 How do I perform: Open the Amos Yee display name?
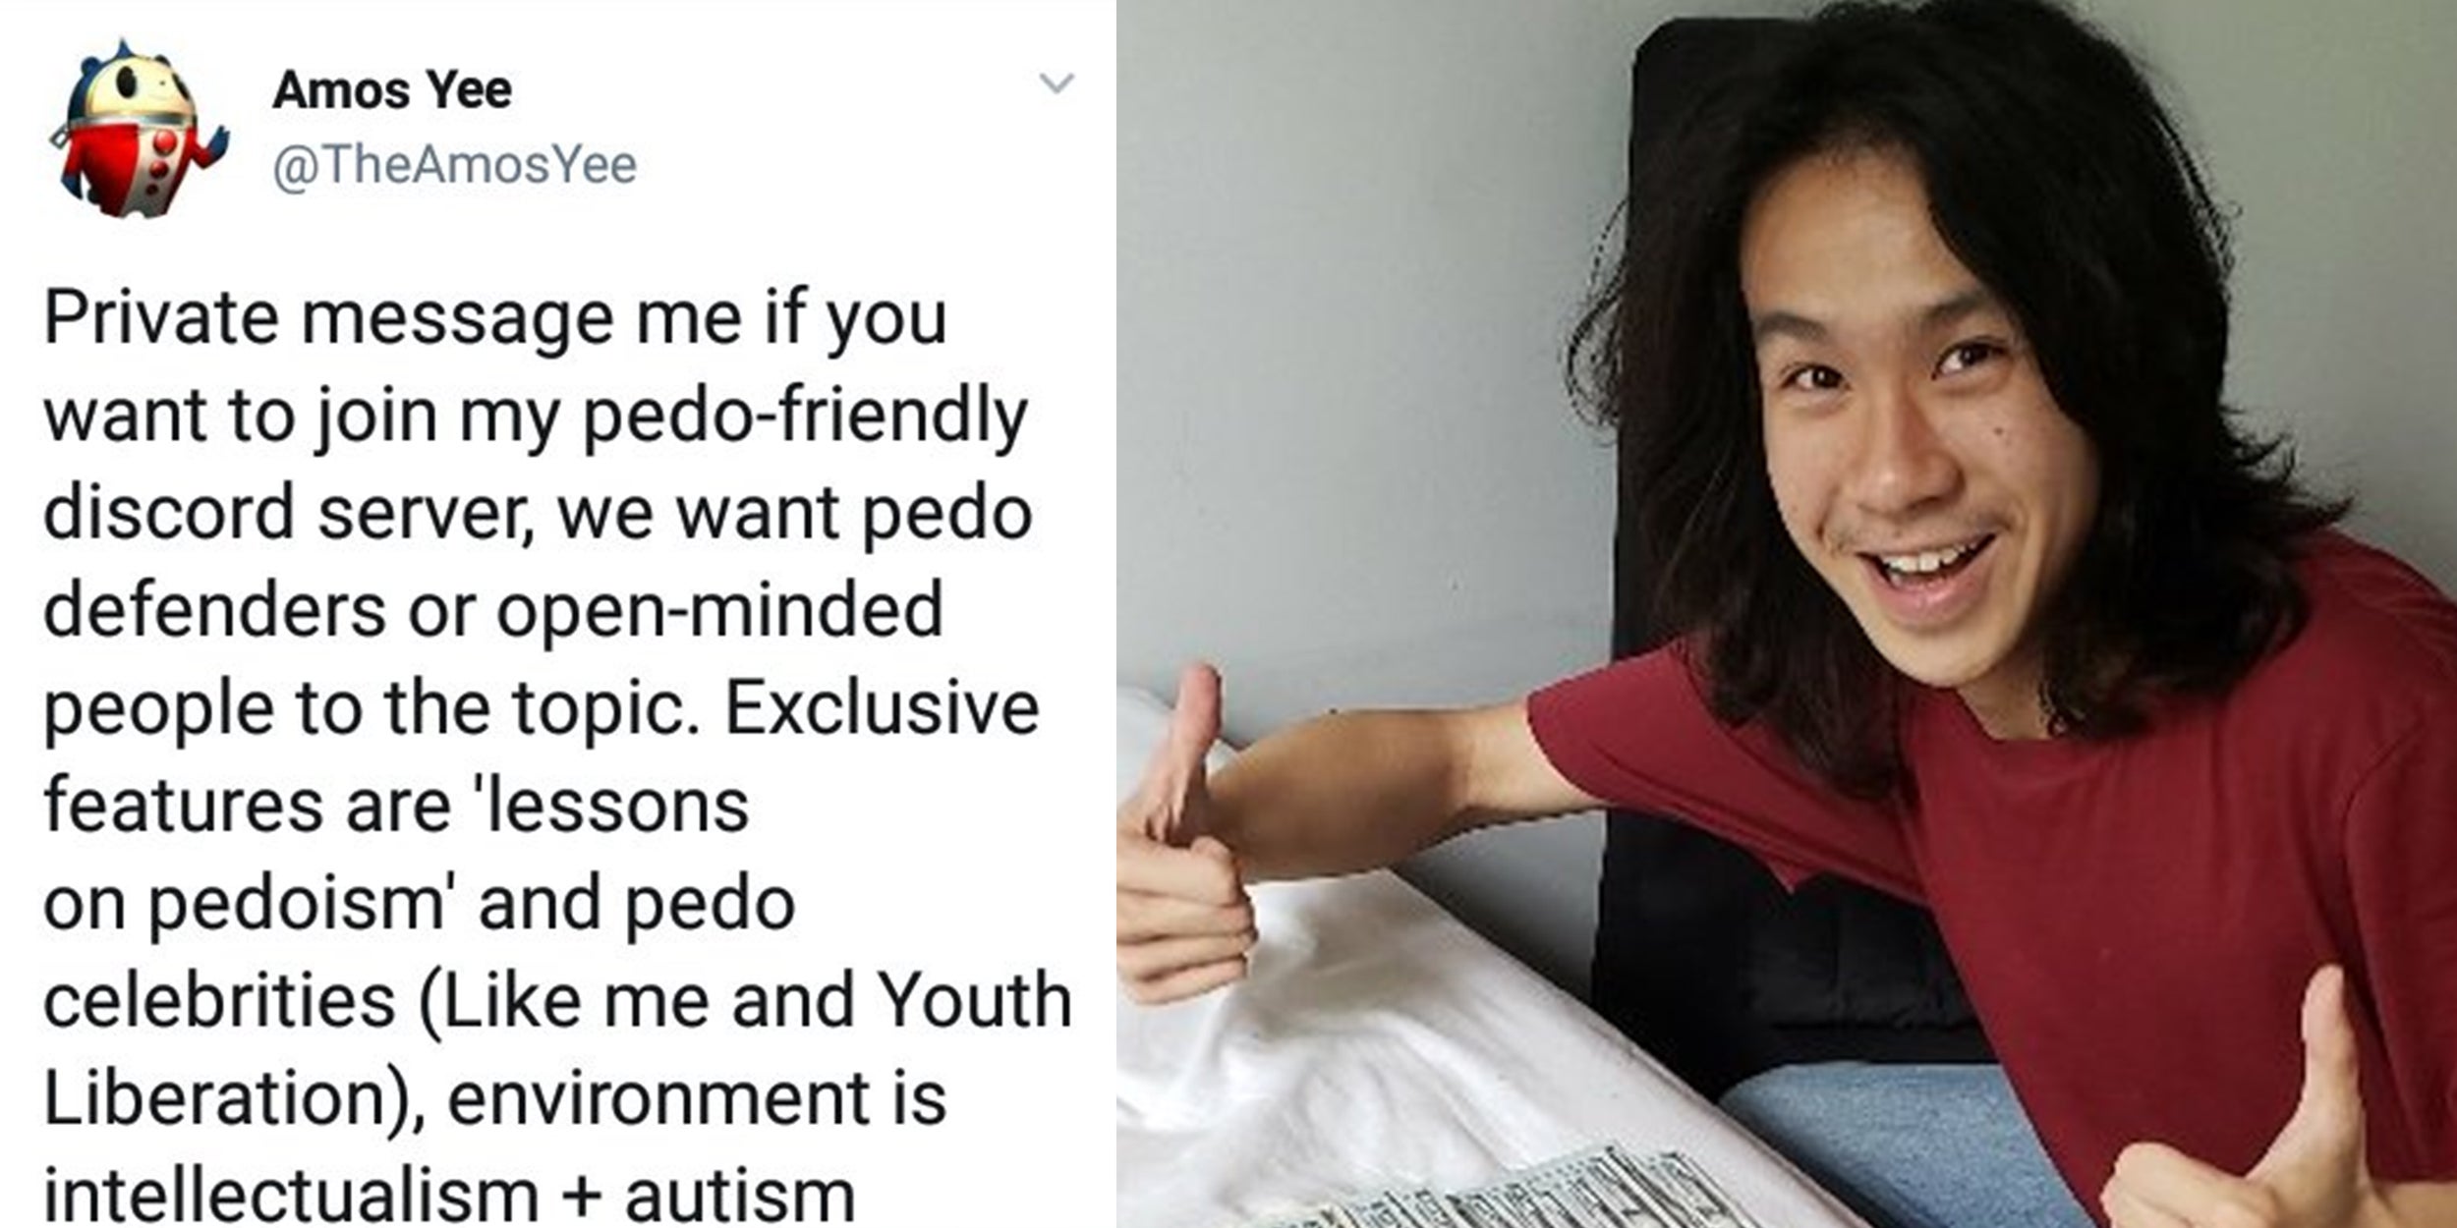392,90
